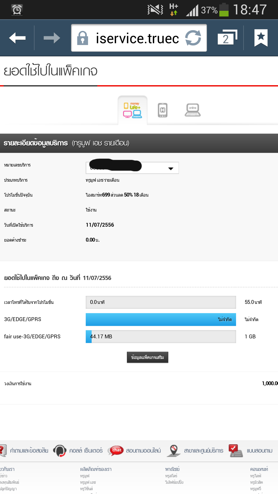Tap the map pin branch locator icon
The image size is (278, 494).
pyautogui.click(x=174, y=451)
